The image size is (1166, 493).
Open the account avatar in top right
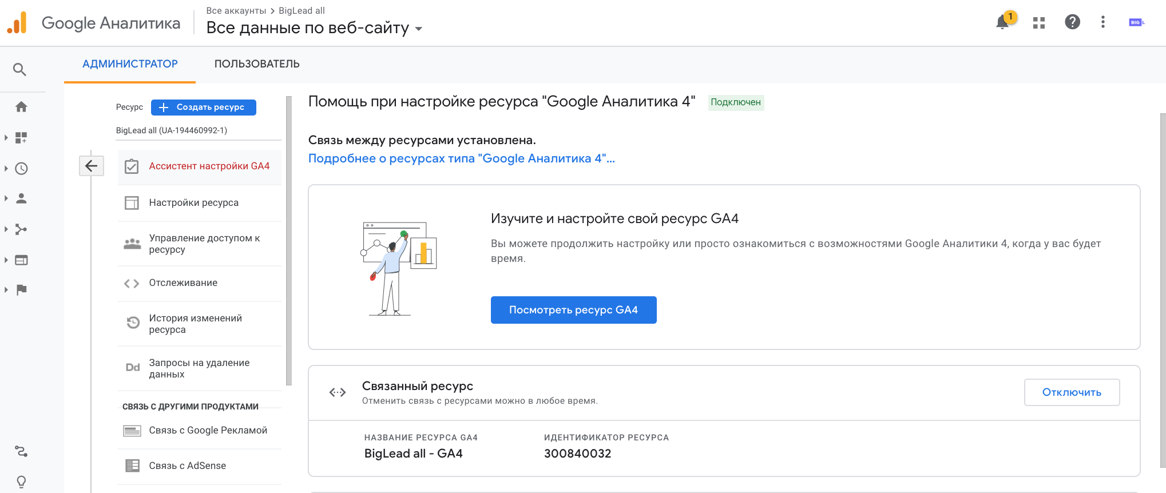click(x=1136, y=22)
